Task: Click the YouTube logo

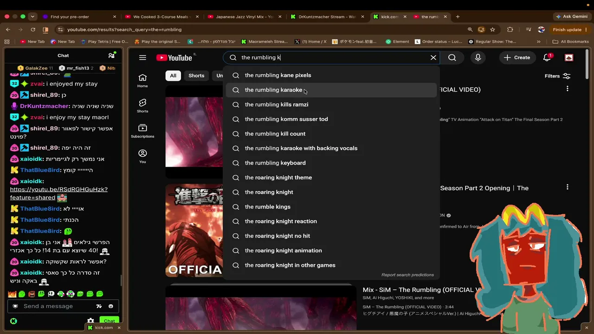Action: coord(174,58)
